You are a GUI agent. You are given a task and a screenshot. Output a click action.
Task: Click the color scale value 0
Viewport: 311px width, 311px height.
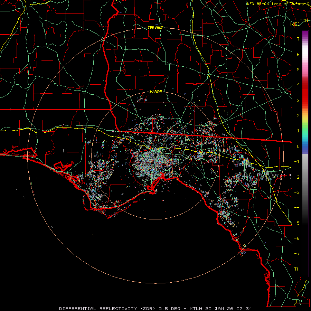point(298,147)
